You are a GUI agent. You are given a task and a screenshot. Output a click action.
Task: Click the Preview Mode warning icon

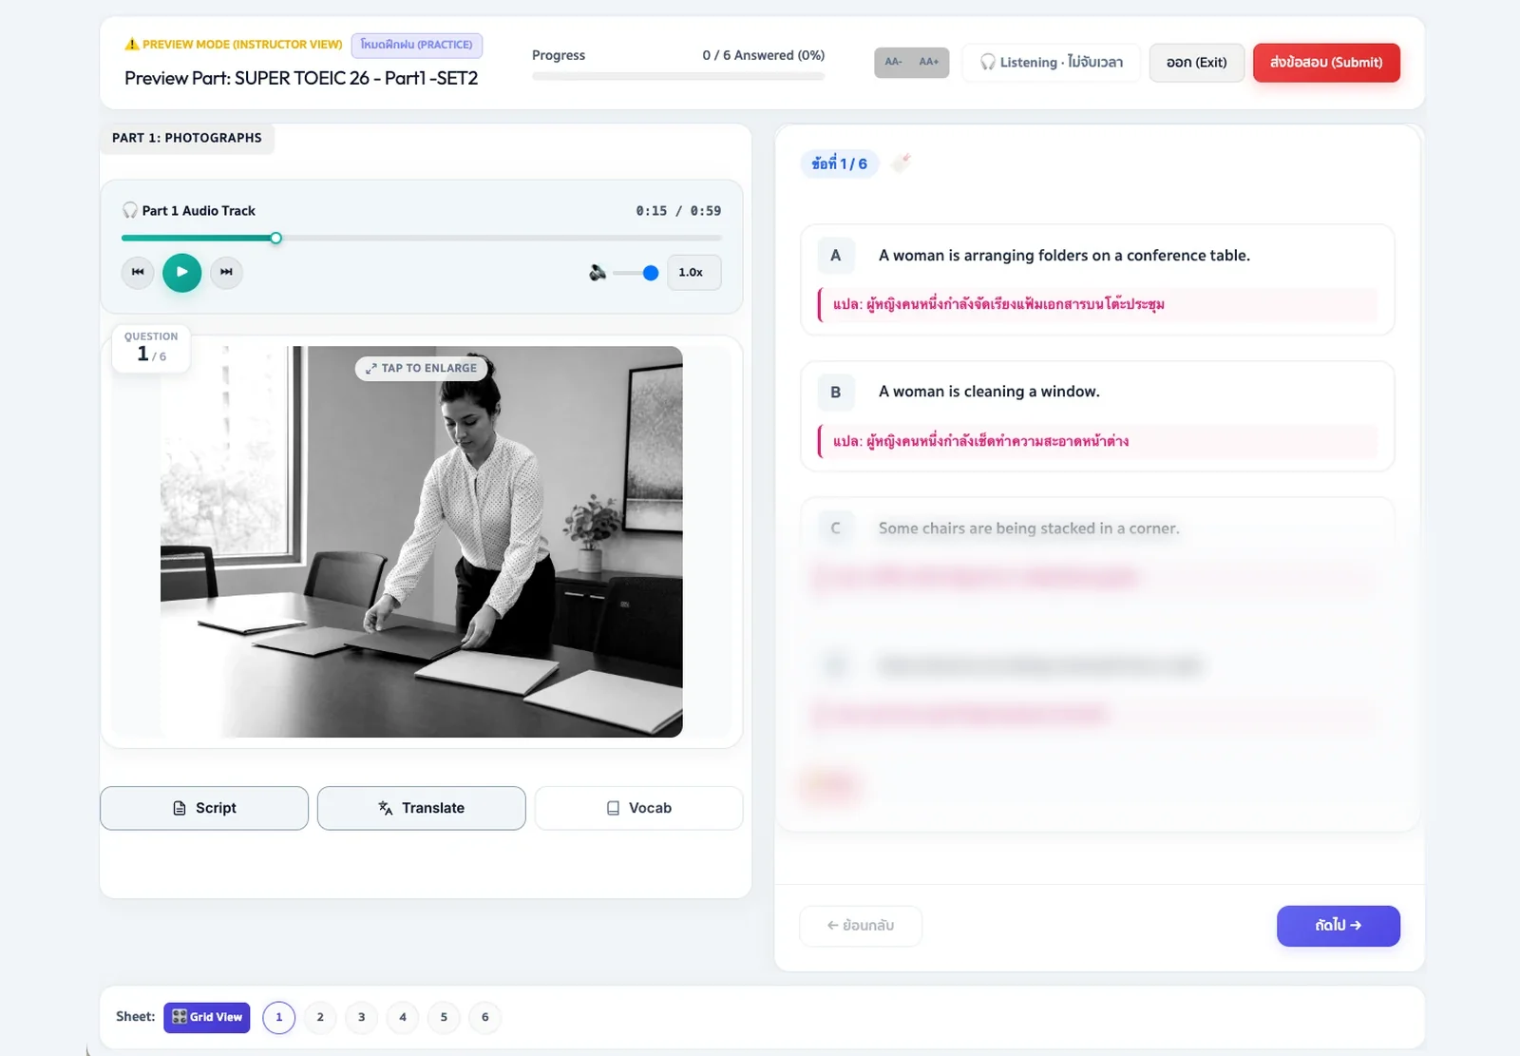point(132,45)
